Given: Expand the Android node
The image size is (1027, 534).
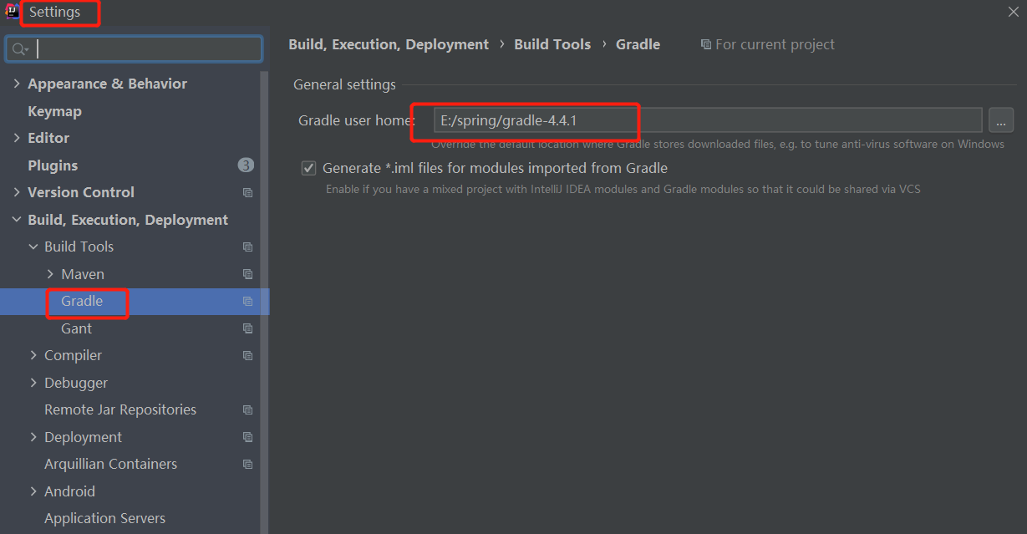Looking at the screenshot, I should (x=33, y=491).
